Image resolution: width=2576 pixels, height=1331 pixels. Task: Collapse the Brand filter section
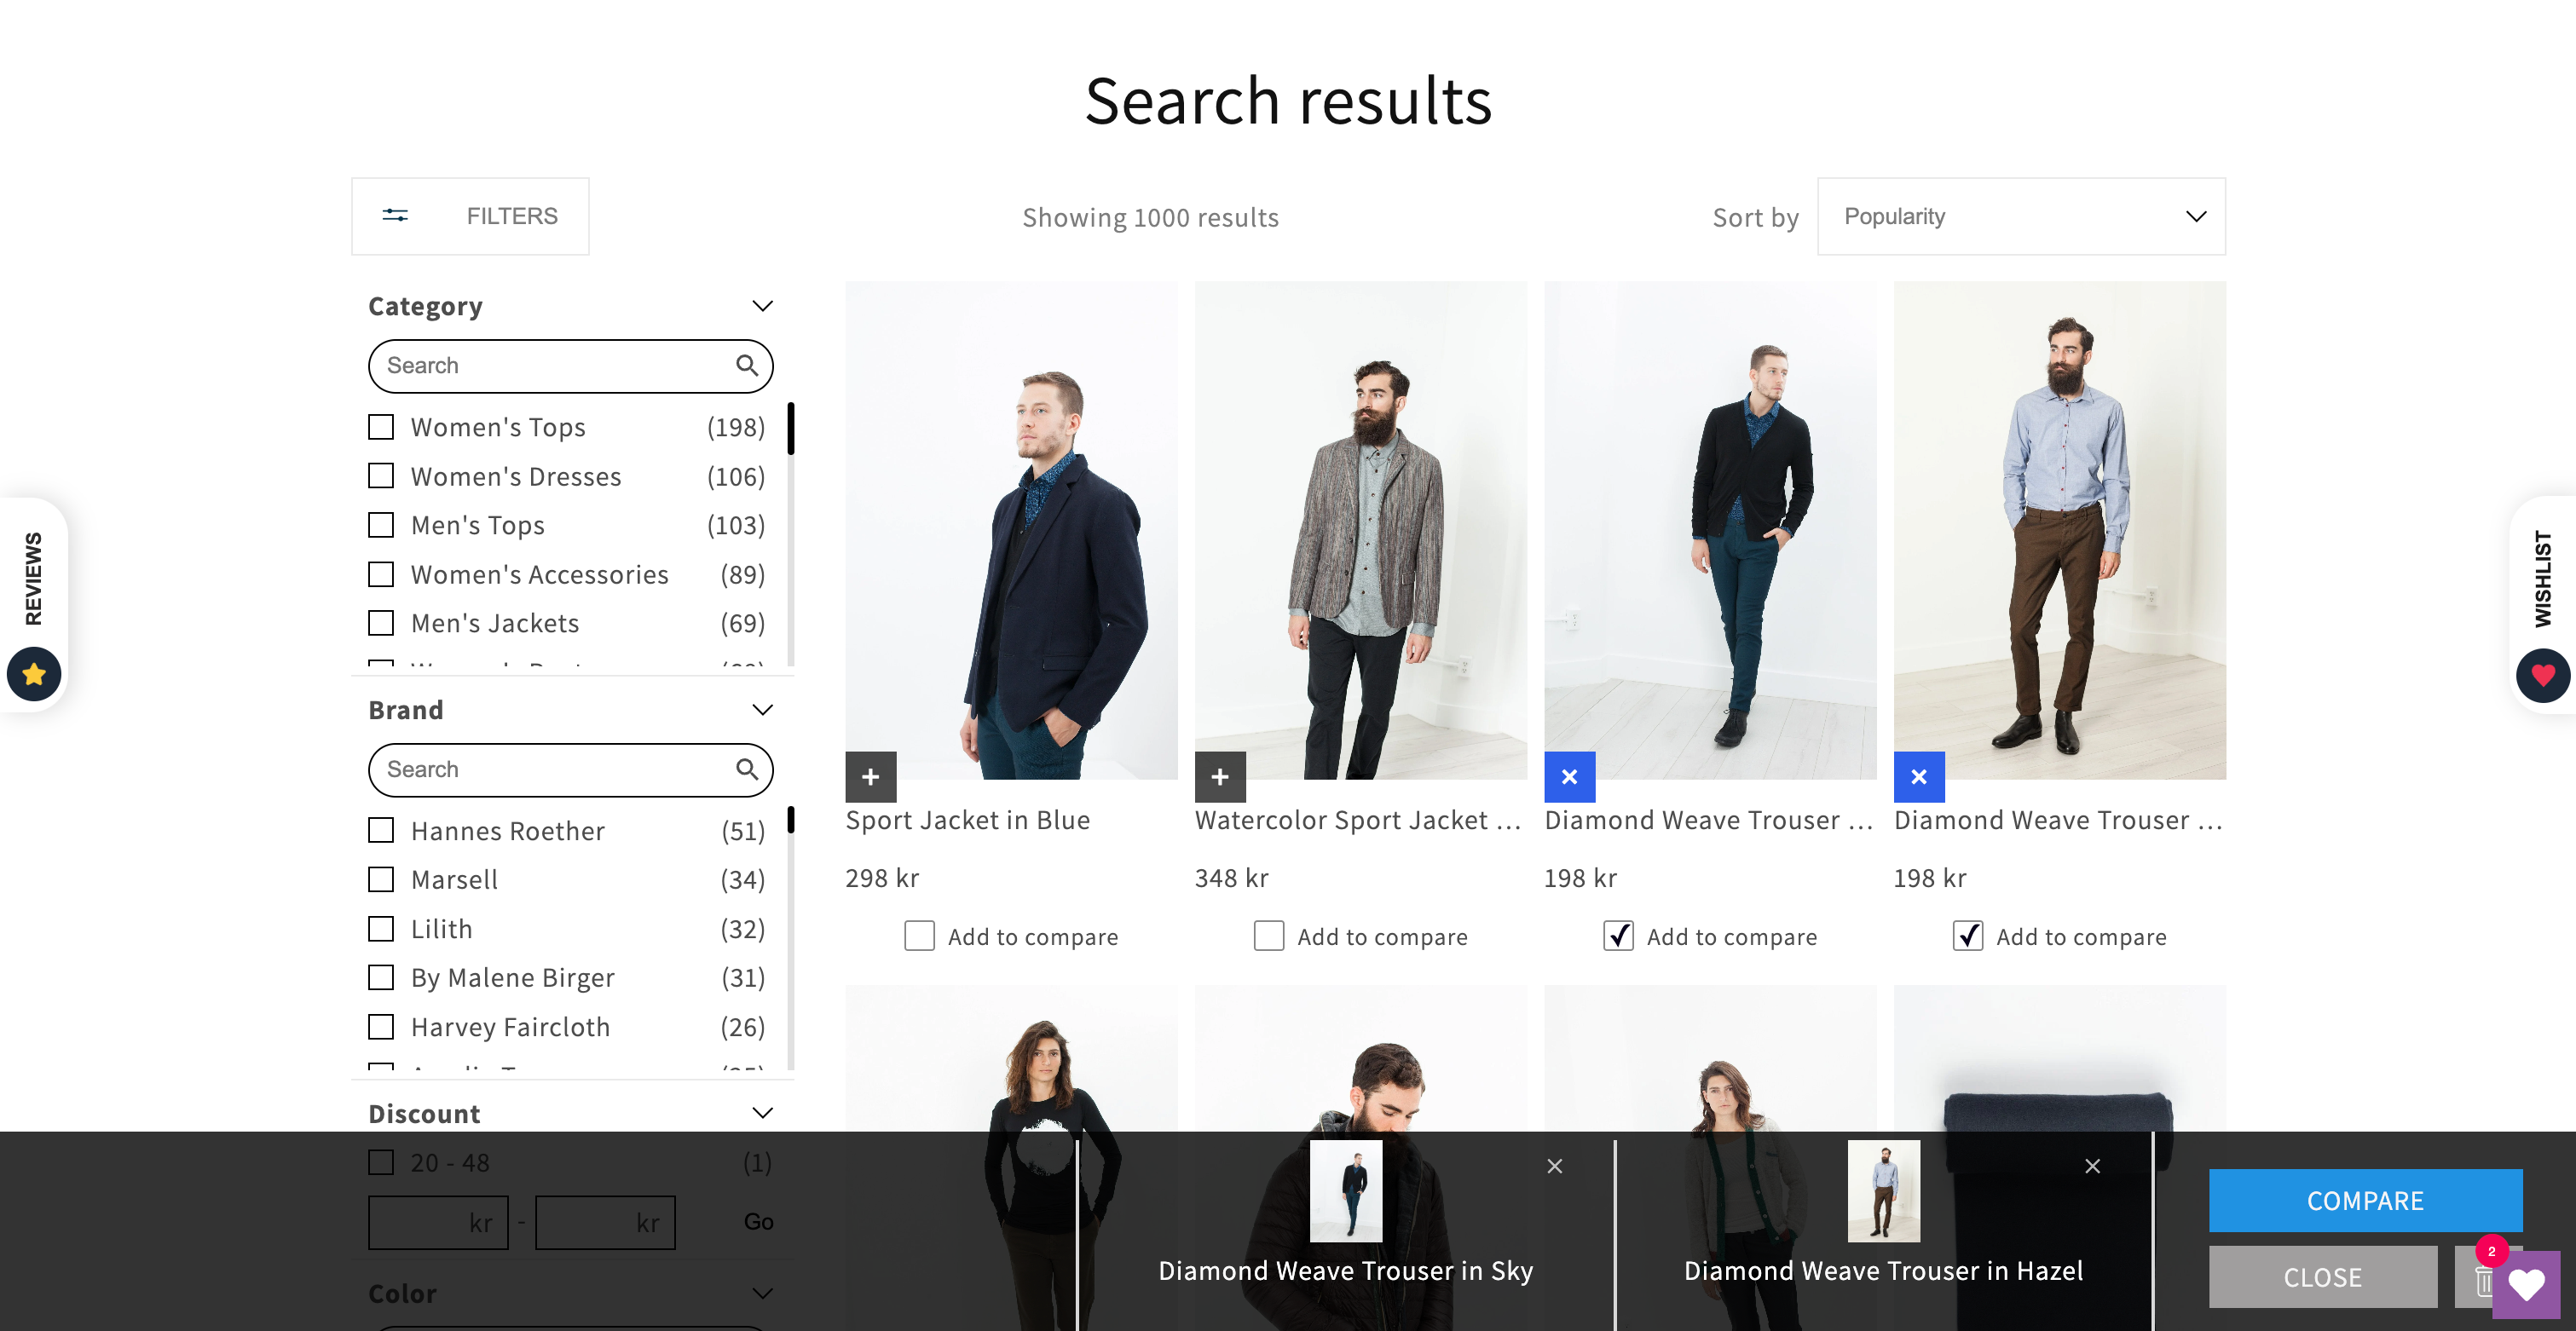tap(762, 710)
